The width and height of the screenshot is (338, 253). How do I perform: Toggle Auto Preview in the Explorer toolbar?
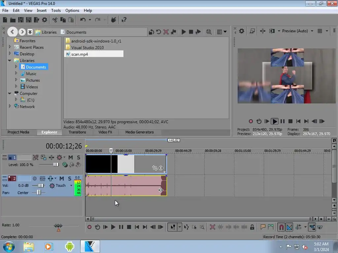point(198,32)
